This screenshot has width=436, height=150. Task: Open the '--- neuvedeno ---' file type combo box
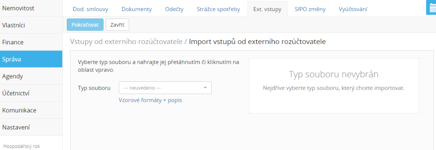click(165, 88)
